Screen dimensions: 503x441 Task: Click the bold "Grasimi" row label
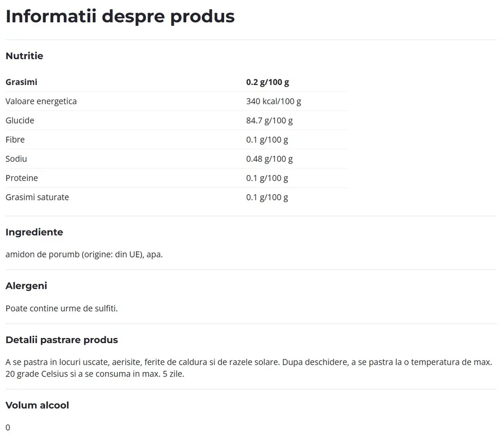tap(21, 82)
